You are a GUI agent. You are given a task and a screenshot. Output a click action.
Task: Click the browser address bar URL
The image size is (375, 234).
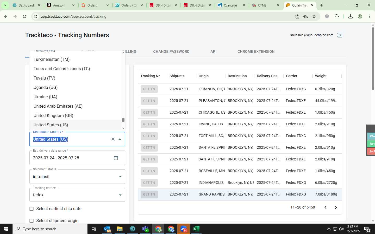pos(73,16)
